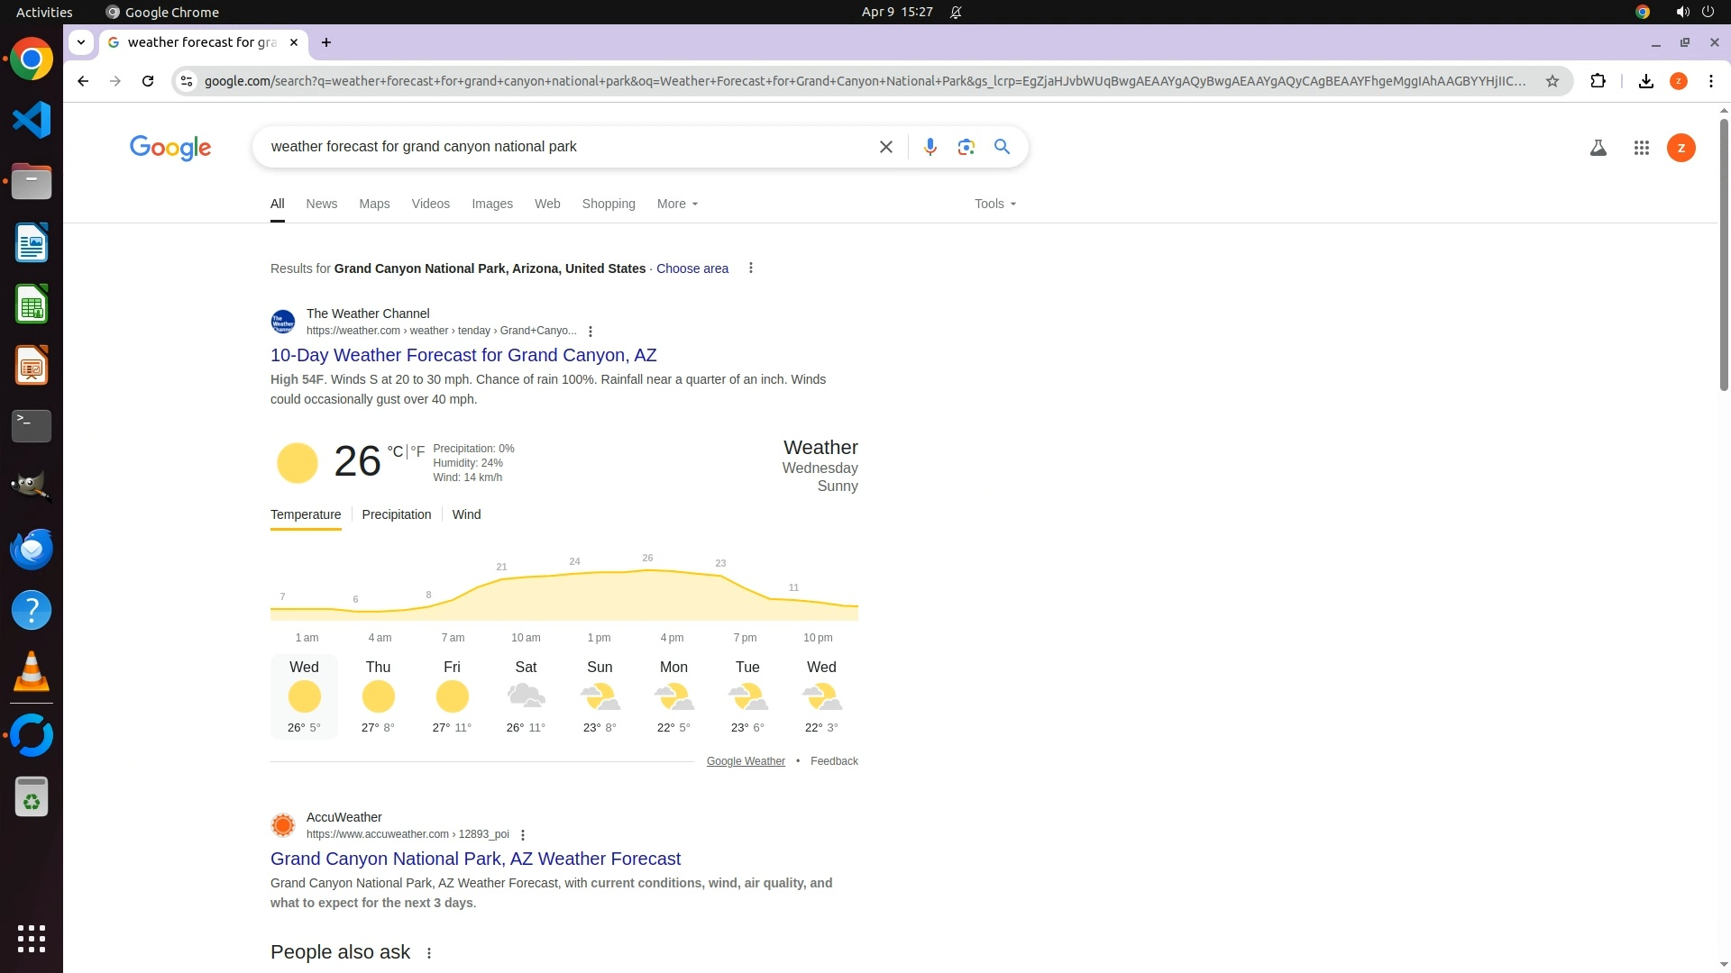This screenshot has width=1731, height=973.
Task: Switch temperature unit to Celsius
Action: tap(395, 451)
